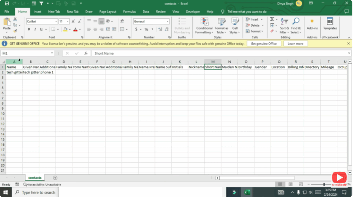Apply Accounting dollar number format
The image size is (353, 197).
click(136, 29)
